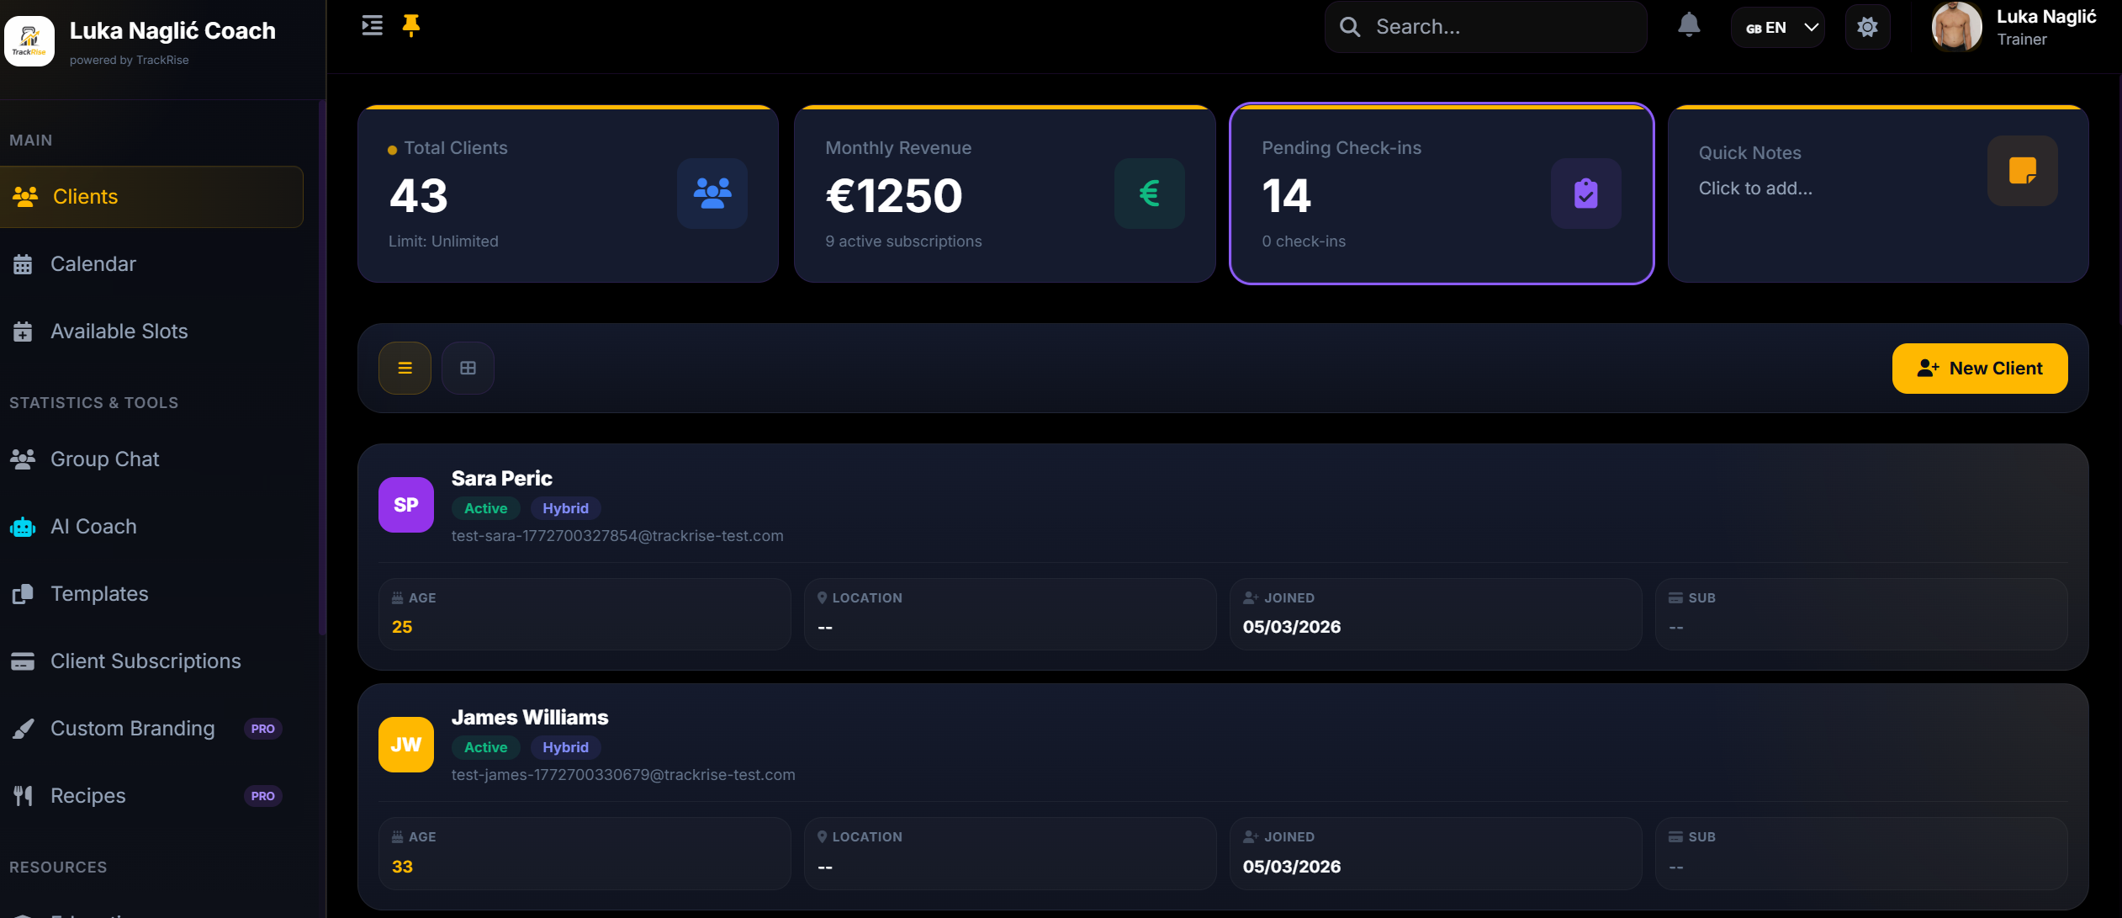Click the Available Slots icon
The image size is (2122, 918).
[23, 331]
